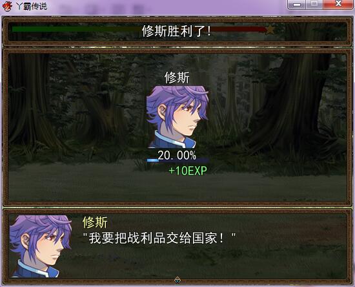Click the red app icon in title bar

coord(7,6)
